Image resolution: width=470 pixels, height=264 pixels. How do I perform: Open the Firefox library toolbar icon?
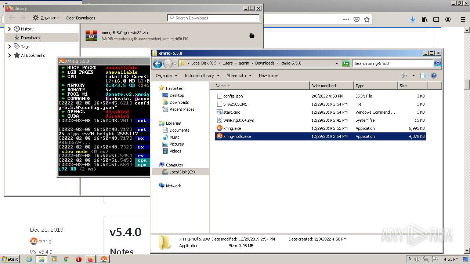(424, 19)
